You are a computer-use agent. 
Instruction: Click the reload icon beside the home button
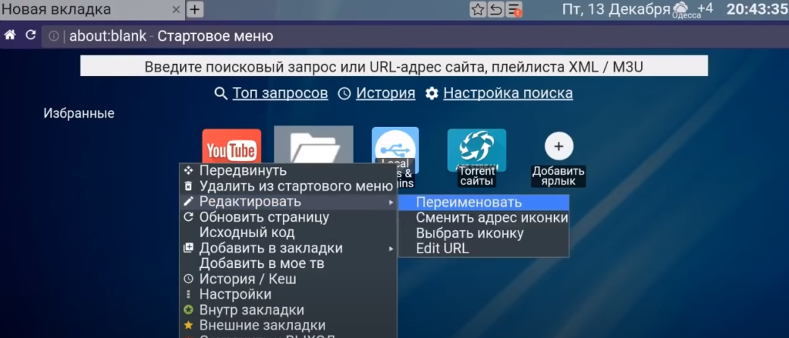[x=31, y=35]
